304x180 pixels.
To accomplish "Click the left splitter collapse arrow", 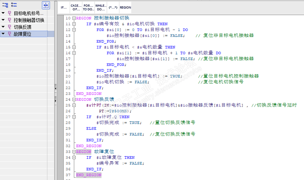I will pos(55,89).
